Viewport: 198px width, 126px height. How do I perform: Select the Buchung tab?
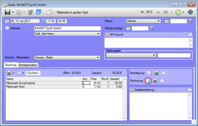11,65
